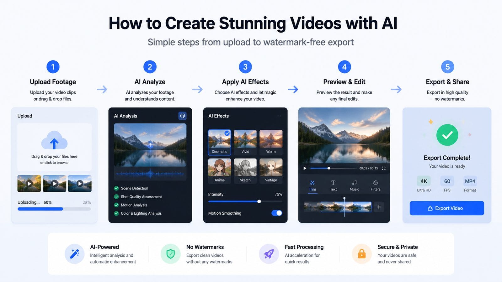Click the Export Video button
The width and height of the screenshot is (502, 282).
(x=447, y=208)
